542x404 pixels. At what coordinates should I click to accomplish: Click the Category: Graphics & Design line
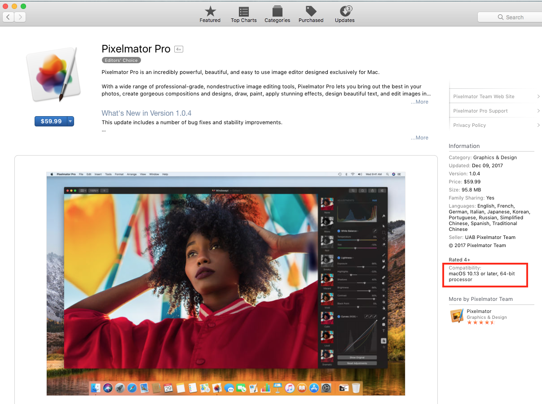[483, 157]
